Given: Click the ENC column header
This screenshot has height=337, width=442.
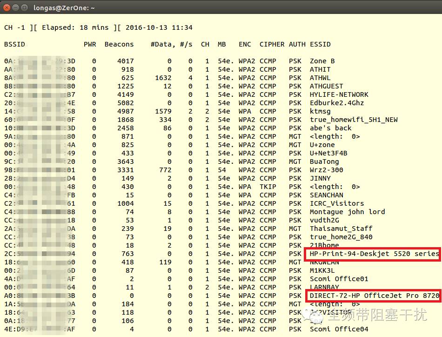Looking at the screenshot, I should click(245, 44).
